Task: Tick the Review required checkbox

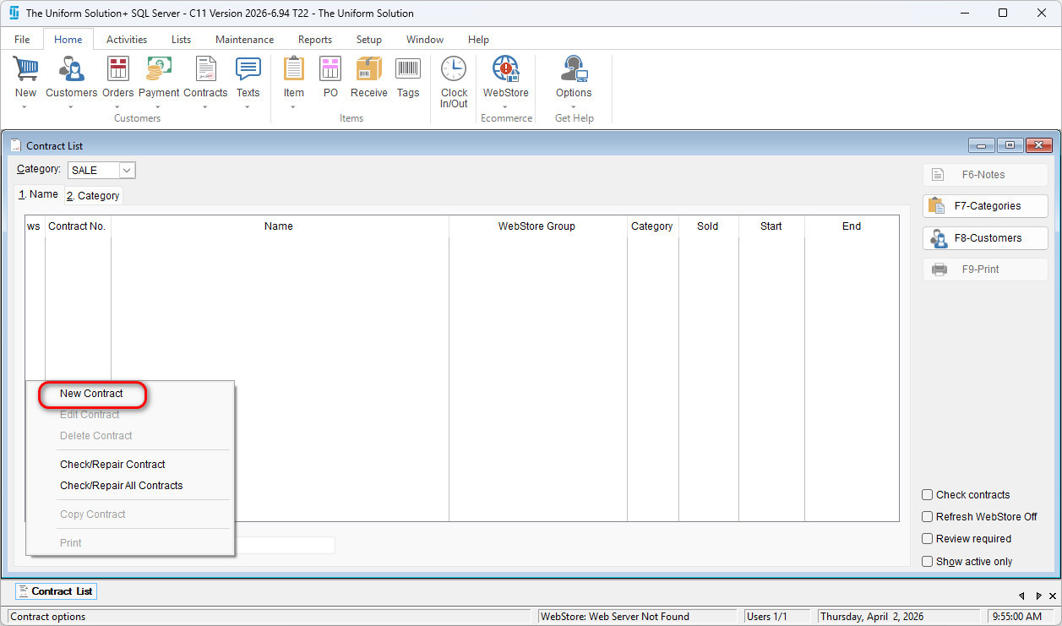Action: [928, 539]
